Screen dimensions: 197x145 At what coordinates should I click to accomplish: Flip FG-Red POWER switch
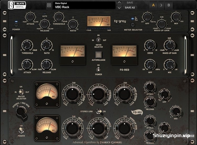98,69
